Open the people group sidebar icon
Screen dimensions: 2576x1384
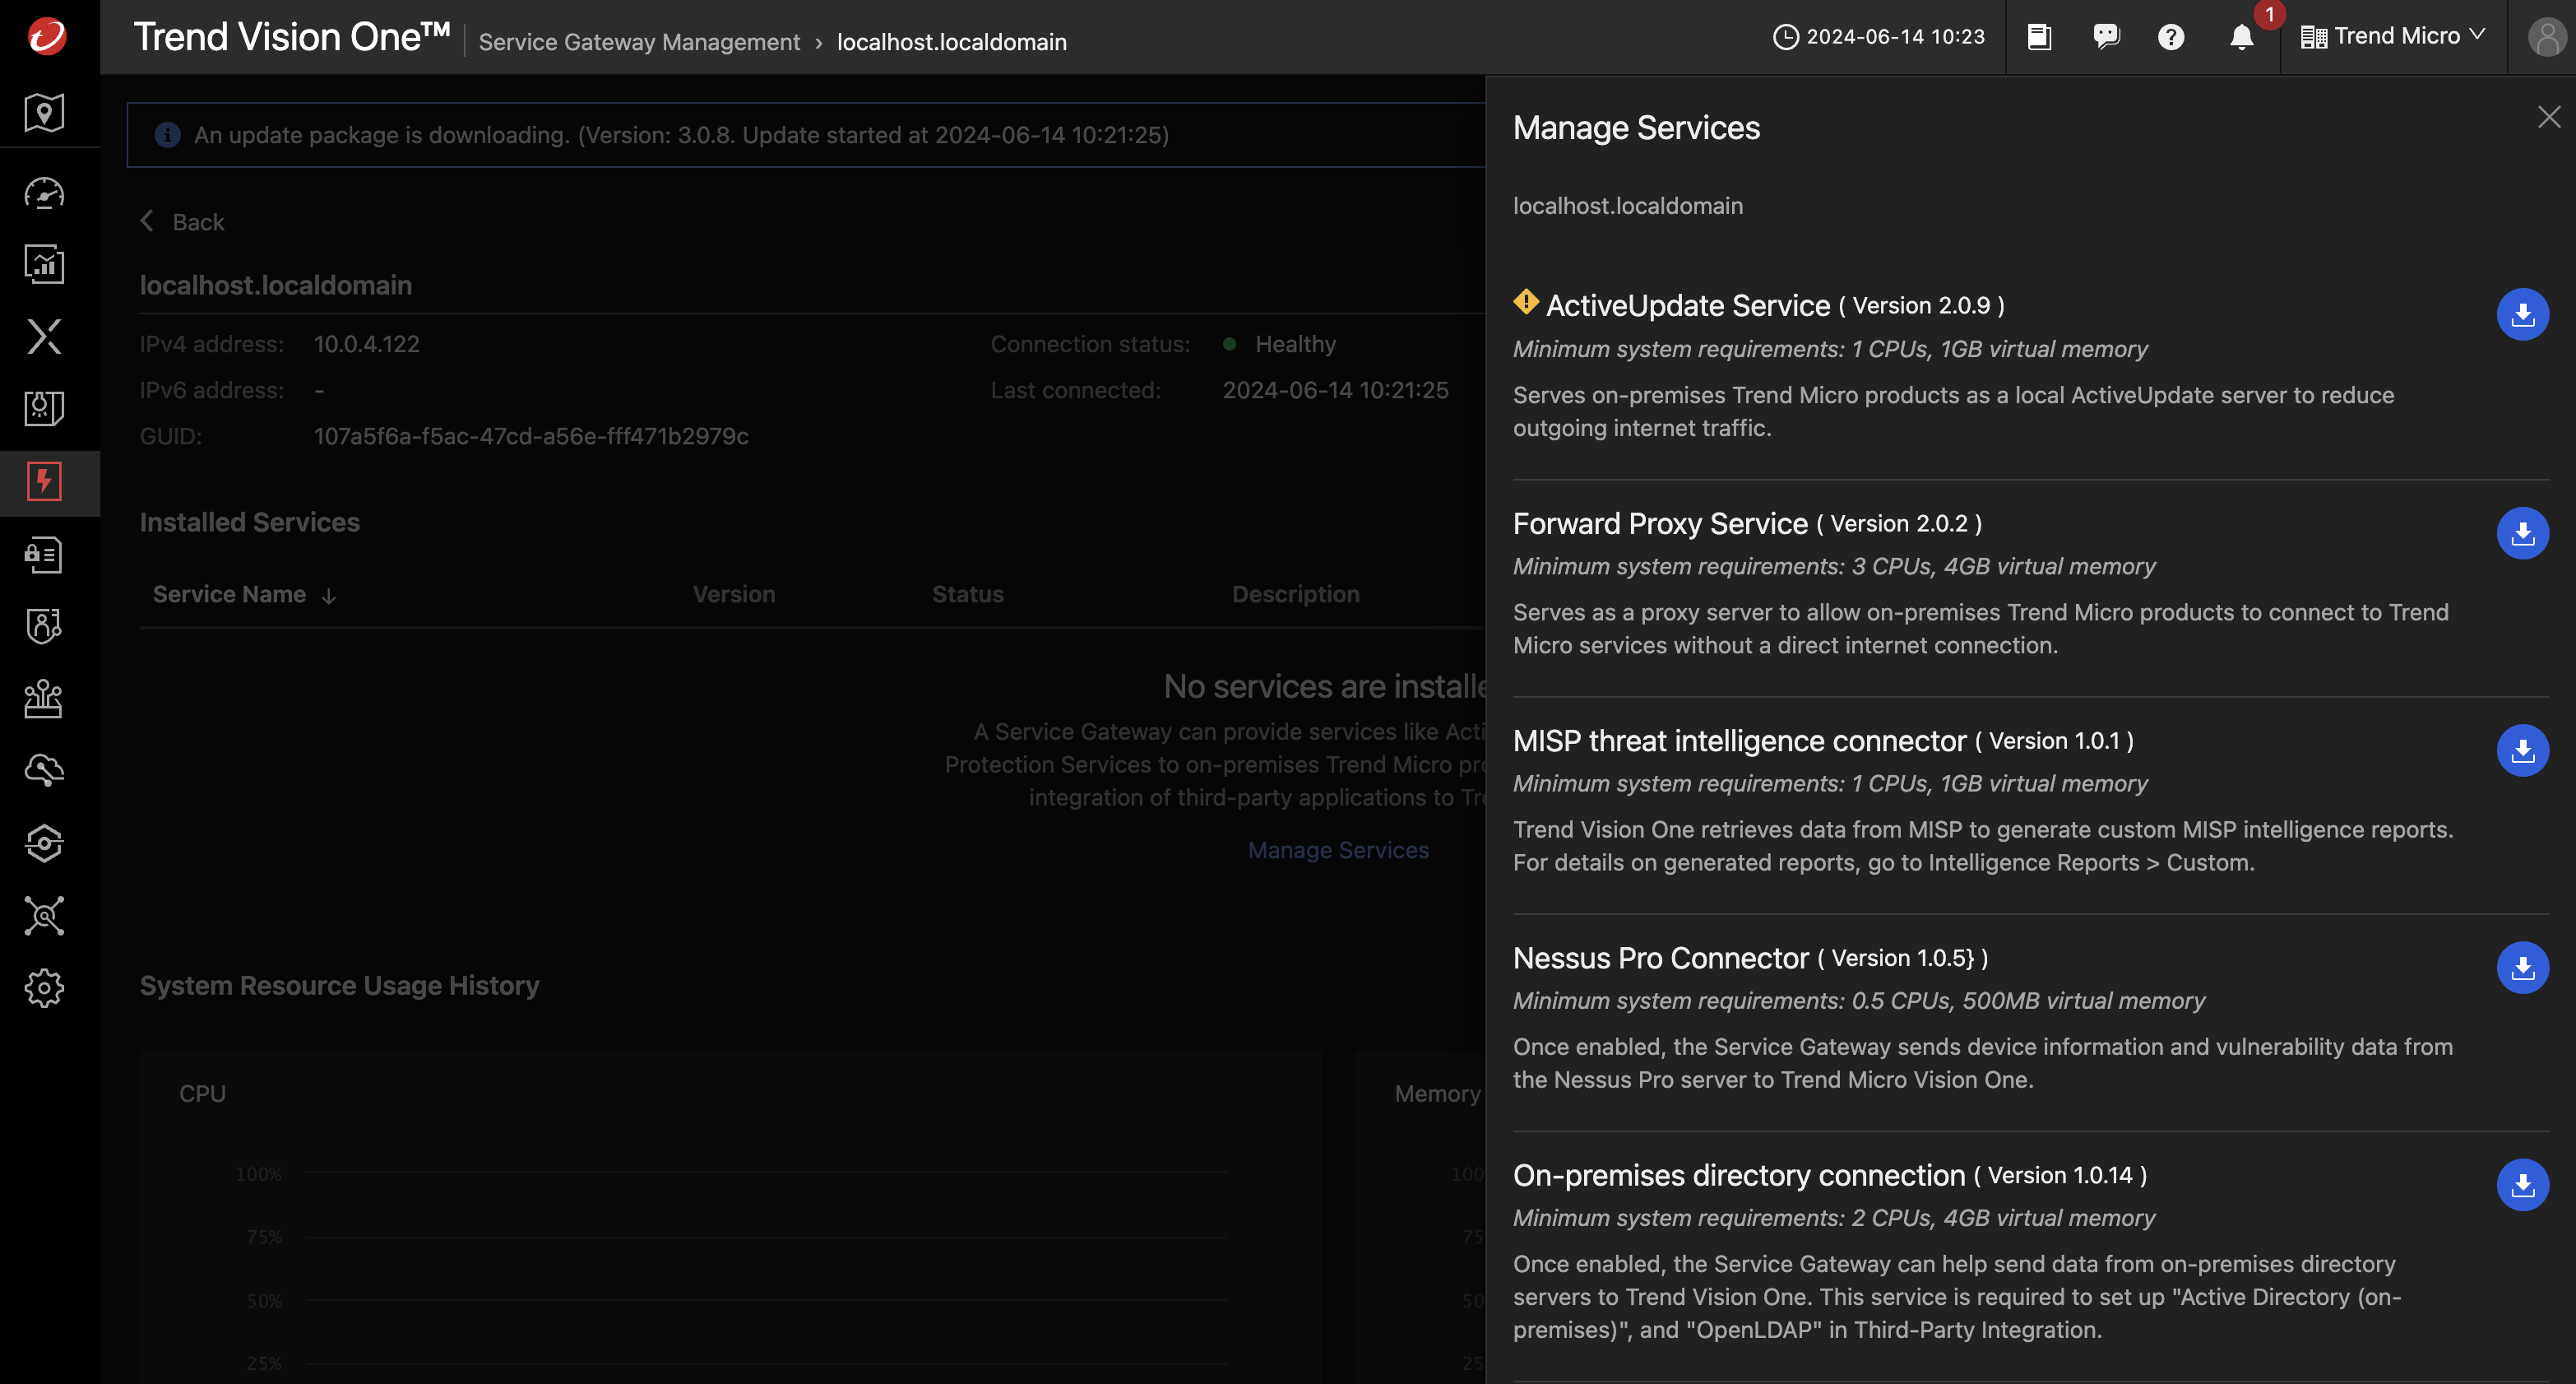point(44,699)
